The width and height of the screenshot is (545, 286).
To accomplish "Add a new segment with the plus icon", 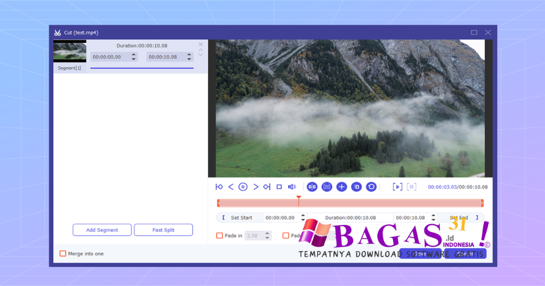I will coord(342,187).
